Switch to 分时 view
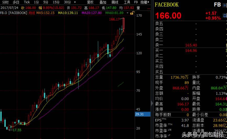The height and width of the screenshot is (139, 227). coord(5,2)
